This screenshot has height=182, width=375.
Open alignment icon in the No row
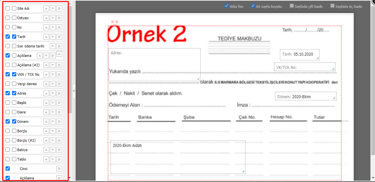[x=59, y=27]
